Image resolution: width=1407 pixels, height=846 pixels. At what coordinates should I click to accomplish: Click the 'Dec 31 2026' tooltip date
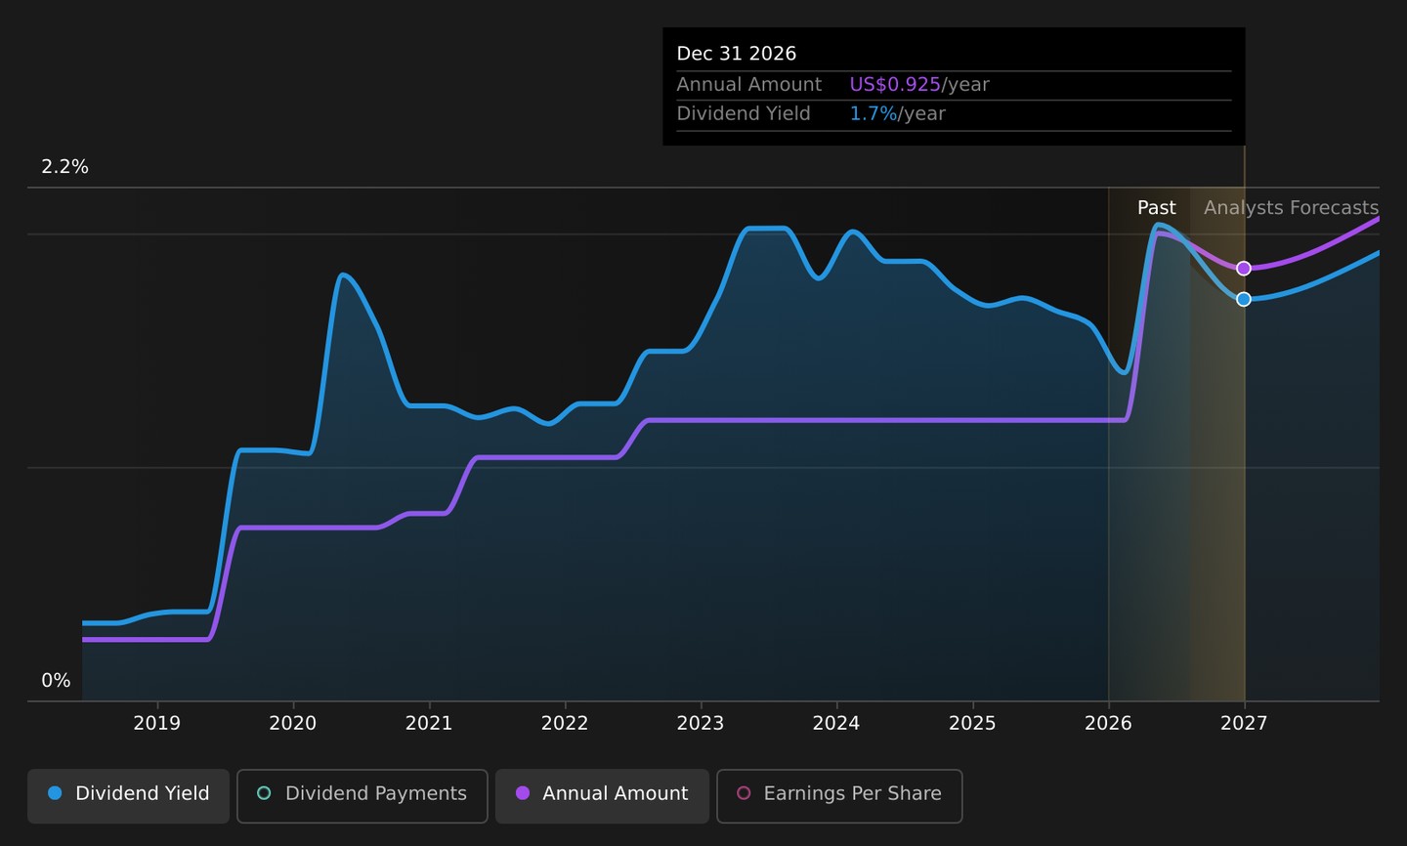tap(737, 54)
